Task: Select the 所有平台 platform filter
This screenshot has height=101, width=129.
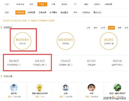Action: 20,4
